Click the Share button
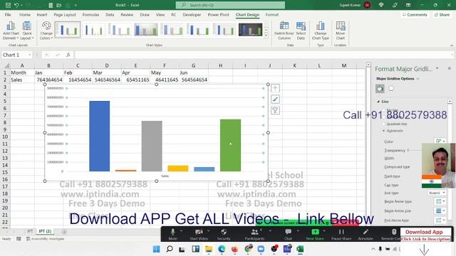This screenshot has height=256, width=456. point(442,14)
